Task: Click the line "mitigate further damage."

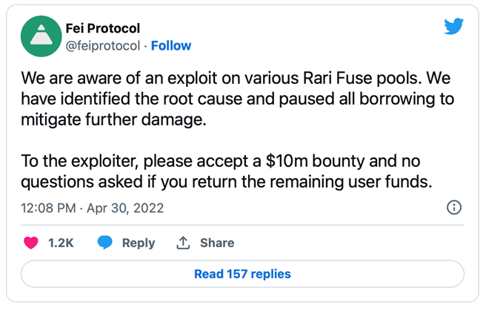Action: tap(113, 120)
